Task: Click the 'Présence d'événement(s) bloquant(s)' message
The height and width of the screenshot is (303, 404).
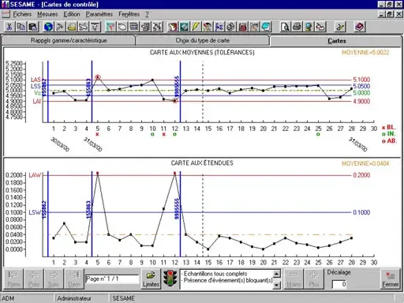Action: coord(228,280)
